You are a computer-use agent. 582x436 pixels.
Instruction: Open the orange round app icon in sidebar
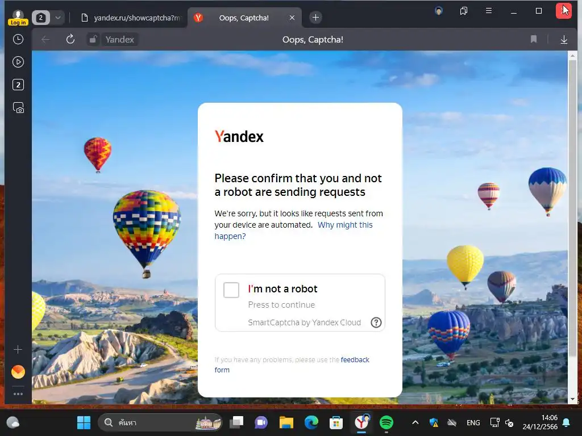(x=18, y=372)
